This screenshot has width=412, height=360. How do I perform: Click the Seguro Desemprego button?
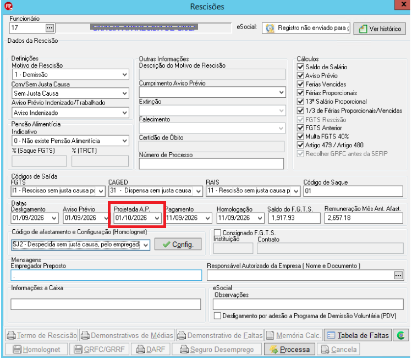pos(217,350)
